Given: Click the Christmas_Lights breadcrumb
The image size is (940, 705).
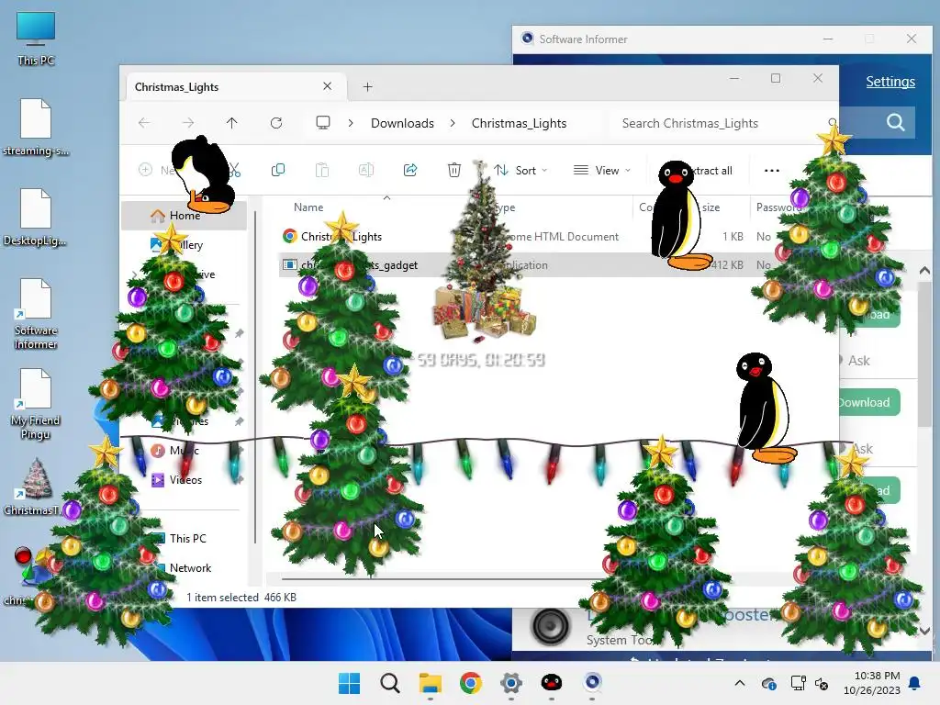Looking at the screenshot, I should [520, 123].
